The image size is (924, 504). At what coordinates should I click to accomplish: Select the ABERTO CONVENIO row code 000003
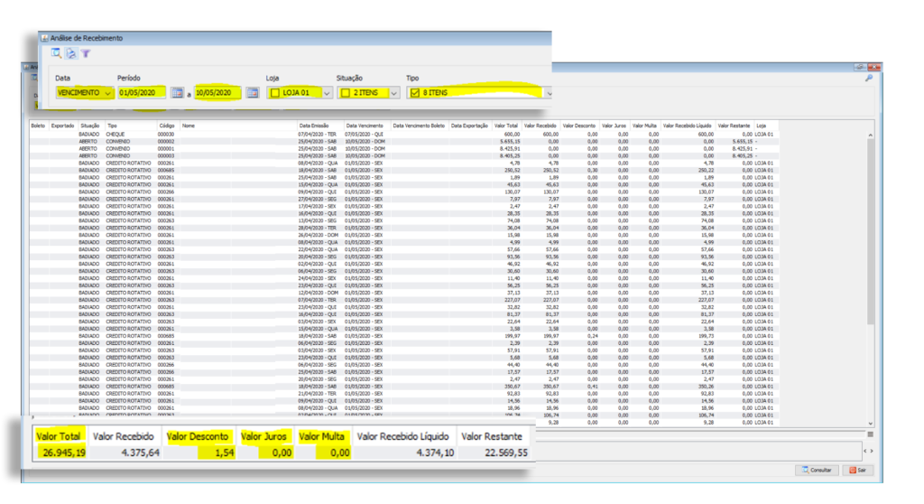coord(404,155)
